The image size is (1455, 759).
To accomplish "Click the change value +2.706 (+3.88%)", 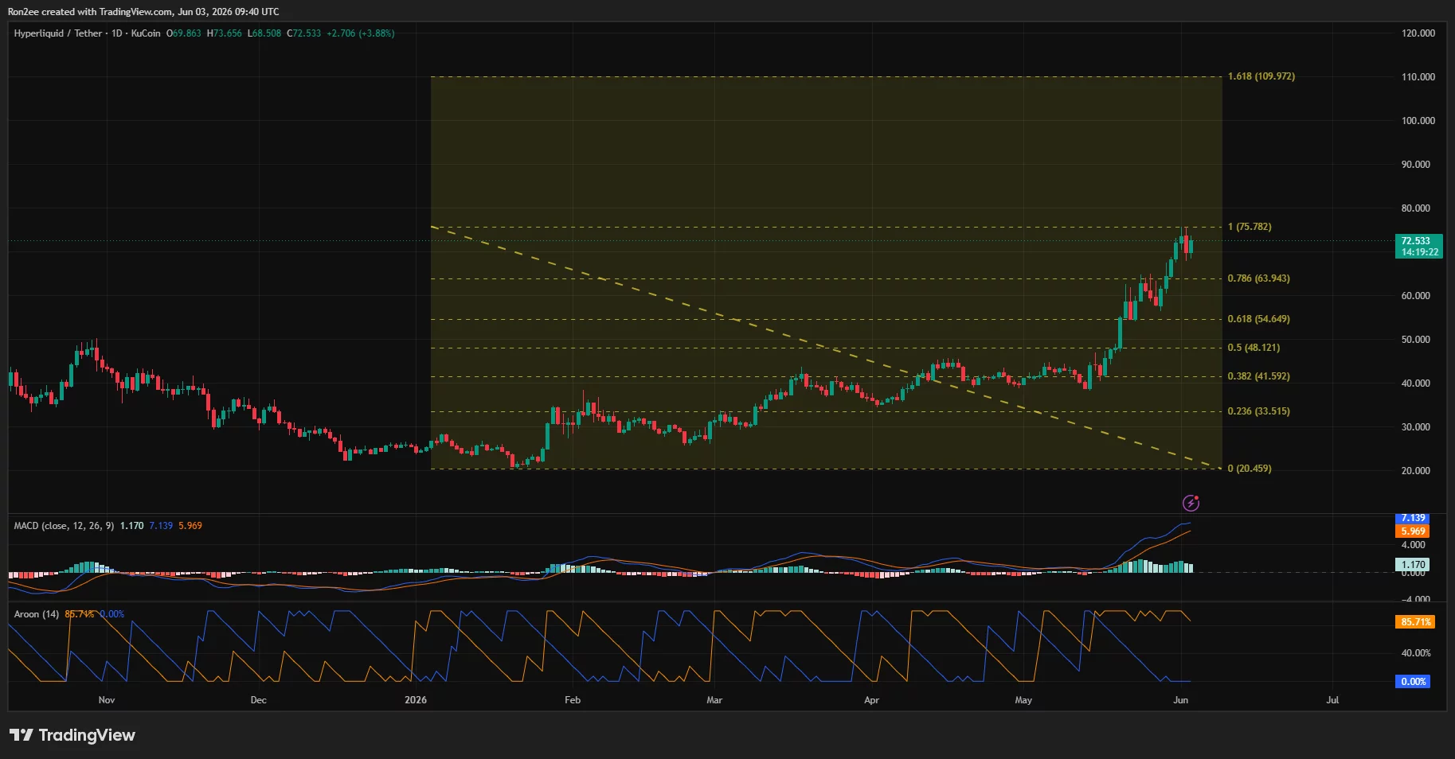I will tap(361, 33).
